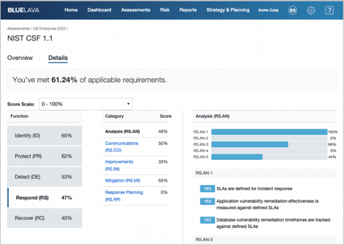Open the Communications (RS.CO) category link
The height and width of the screenshot is (245, 344).
[x=121, y=146]
